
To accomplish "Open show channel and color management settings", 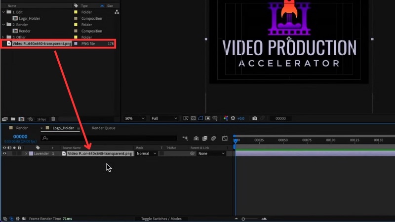I will click(x=226, y=118).
